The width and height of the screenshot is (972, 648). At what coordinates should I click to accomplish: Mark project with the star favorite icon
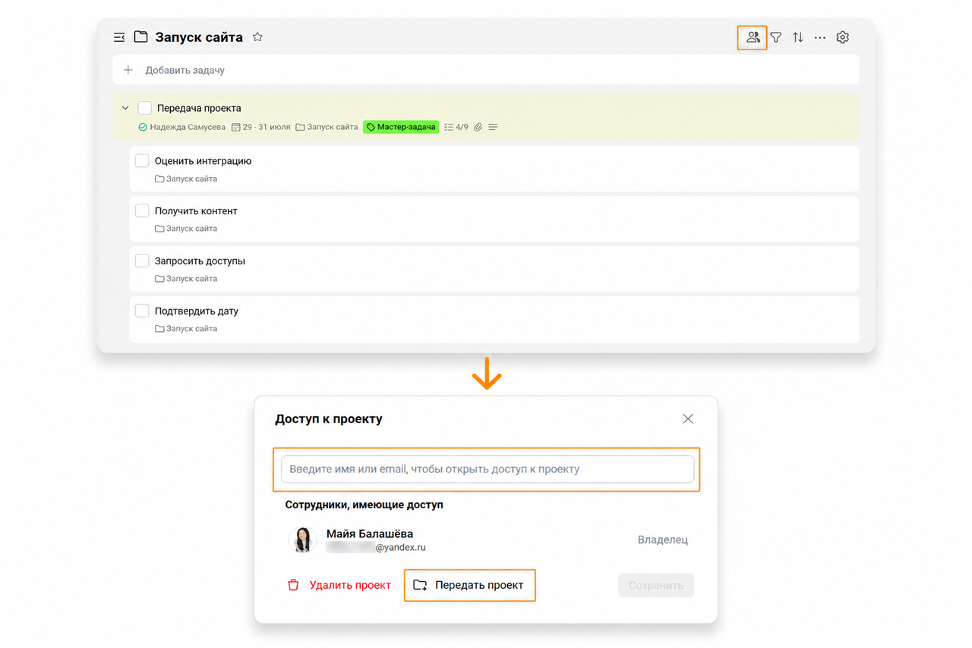(257, 36)
